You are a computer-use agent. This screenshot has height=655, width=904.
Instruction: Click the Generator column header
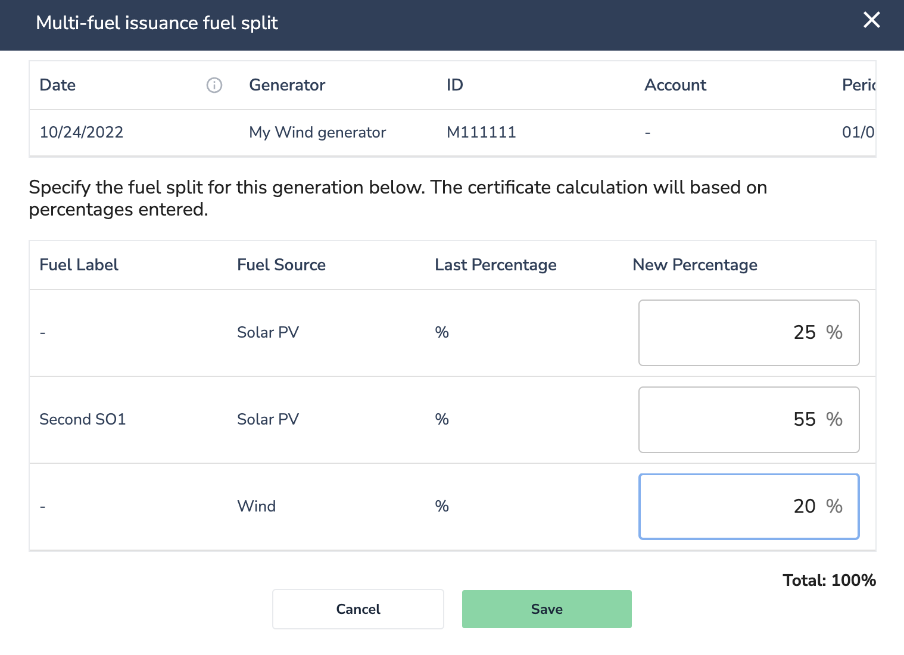coord(287,85)
